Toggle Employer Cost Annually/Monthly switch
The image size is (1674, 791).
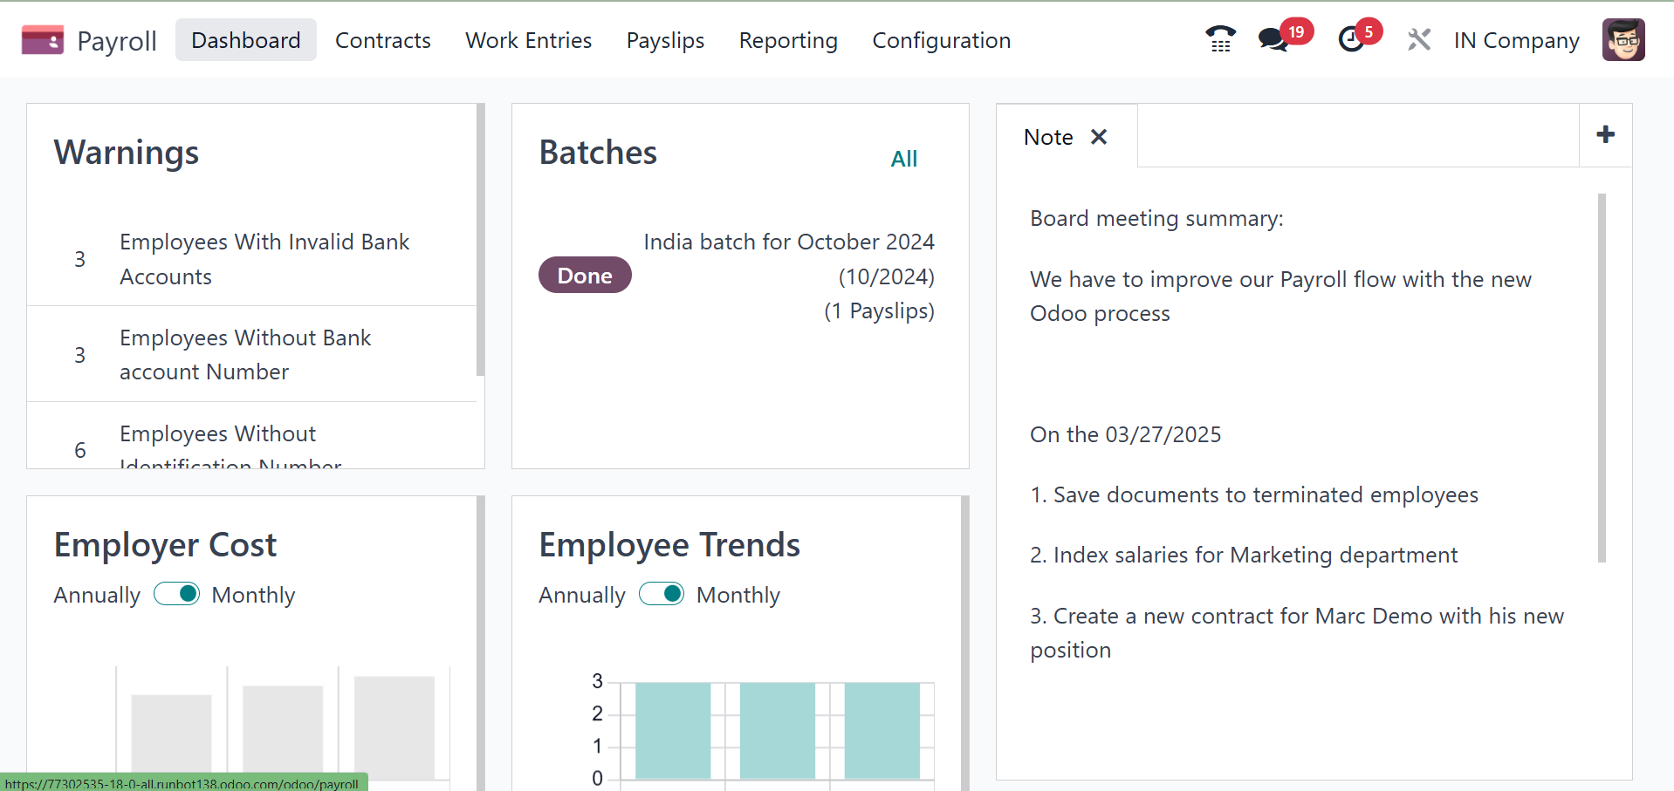tap(177, 595)
